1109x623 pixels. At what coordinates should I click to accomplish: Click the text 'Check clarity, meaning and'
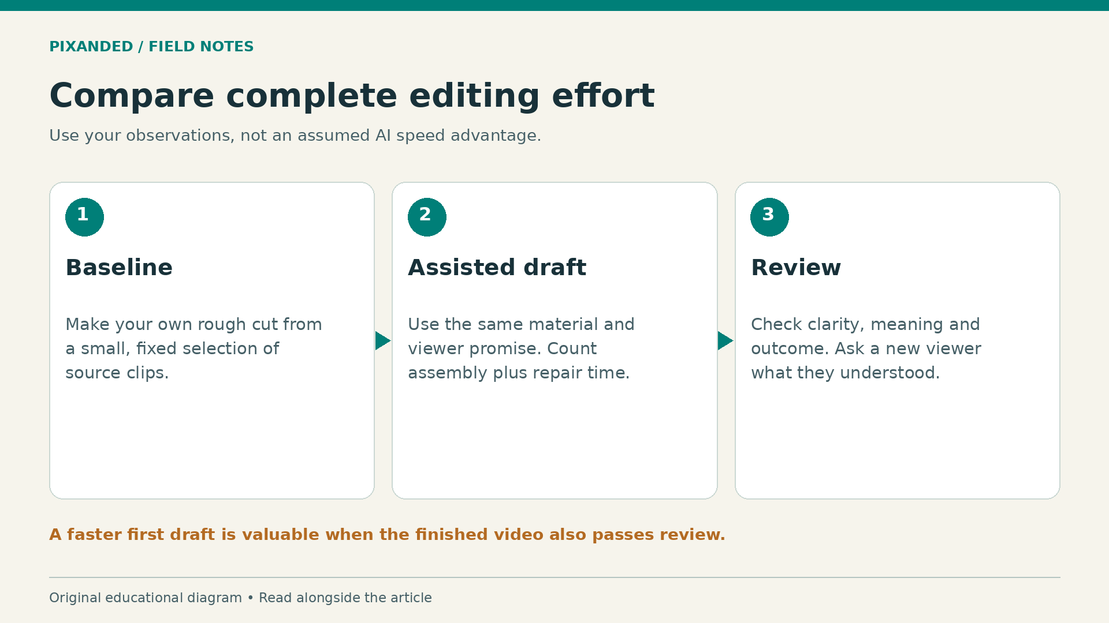tap(865, 324)
